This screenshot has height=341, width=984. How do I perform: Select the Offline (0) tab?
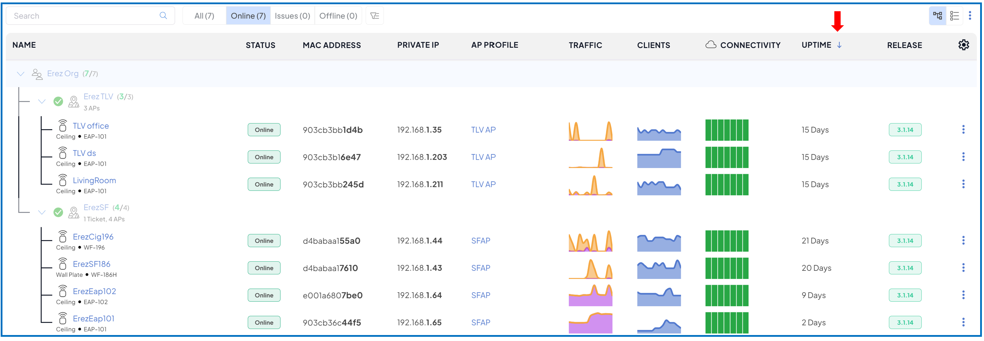[x=338, y=16]
